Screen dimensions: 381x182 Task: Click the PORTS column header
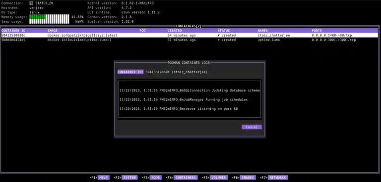[317, 31]
